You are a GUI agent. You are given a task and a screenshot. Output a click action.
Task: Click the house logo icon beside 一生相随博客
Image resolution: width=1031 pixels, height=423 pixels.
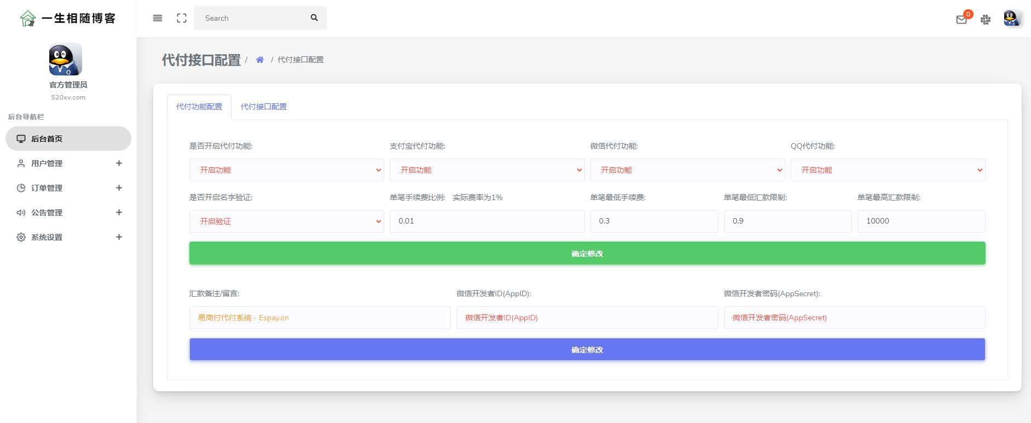(27, 19)
